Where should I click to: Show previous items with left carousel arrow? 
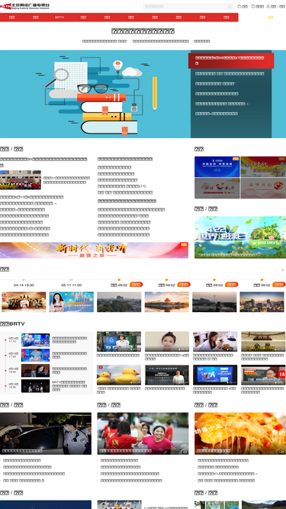(x=275, y=269)
